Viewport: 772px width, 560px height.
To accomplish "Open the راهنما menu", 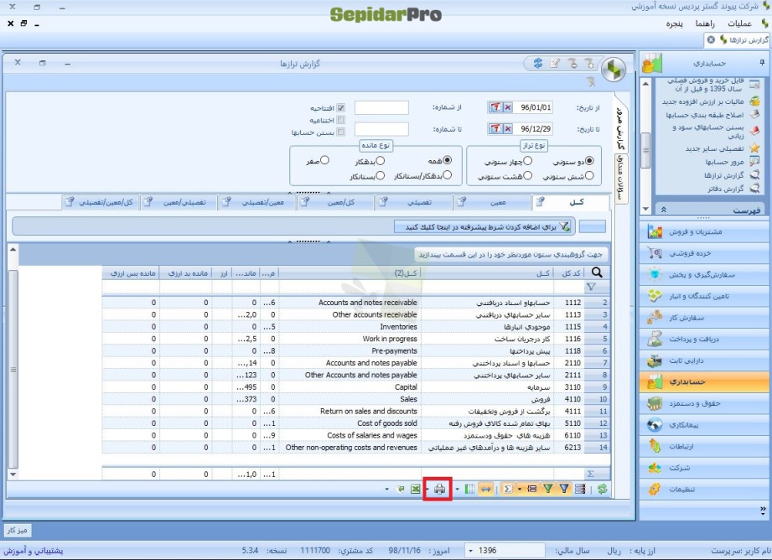I will tap(705, 23).
